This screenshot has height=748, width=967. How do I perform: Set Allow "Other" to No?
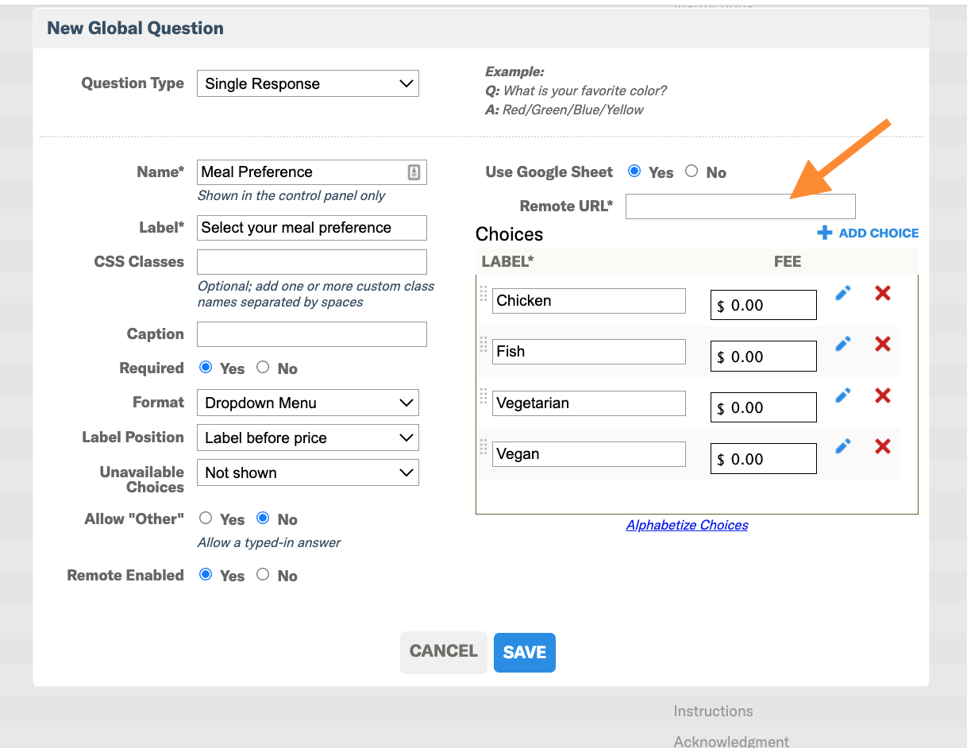pos(263,518)
